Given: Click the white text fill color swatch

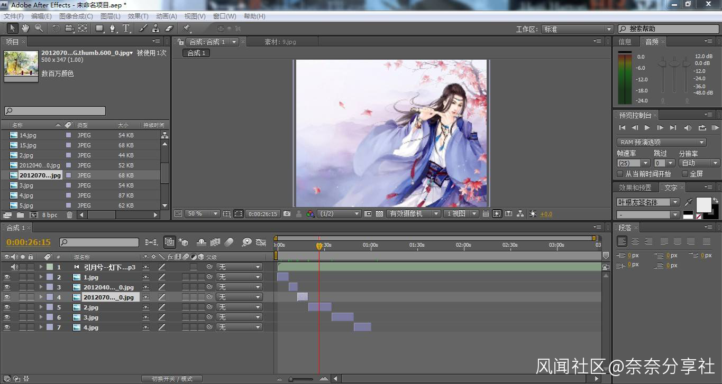Looking at the screenshot, I should 703,204.
